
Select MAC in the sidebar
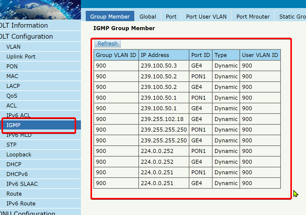[x=12, y=76]
